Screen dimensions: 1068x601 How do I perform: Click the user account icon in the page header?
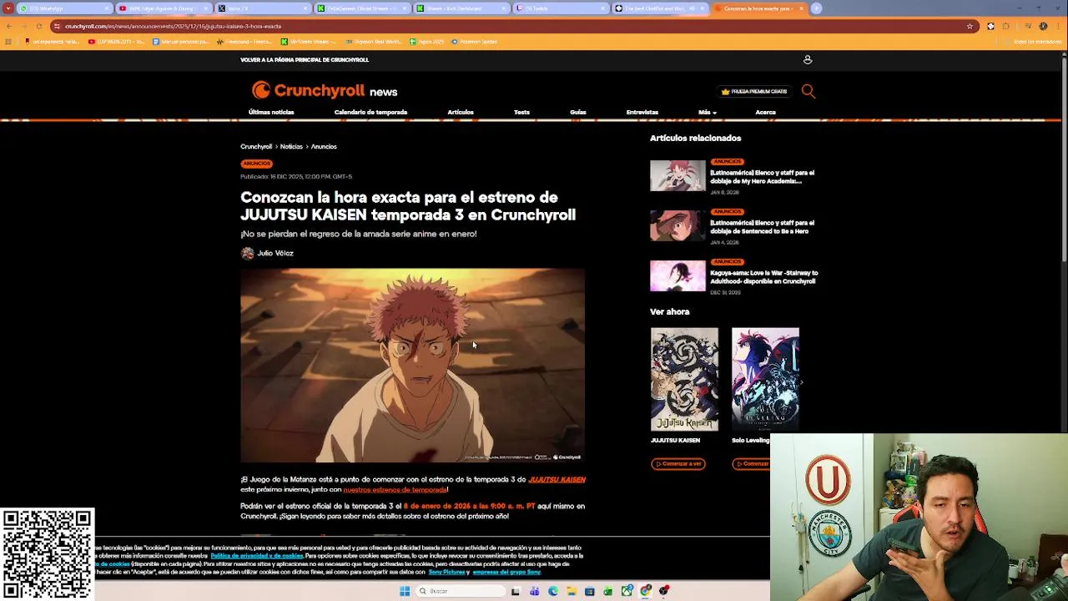(x=807, y=59)
